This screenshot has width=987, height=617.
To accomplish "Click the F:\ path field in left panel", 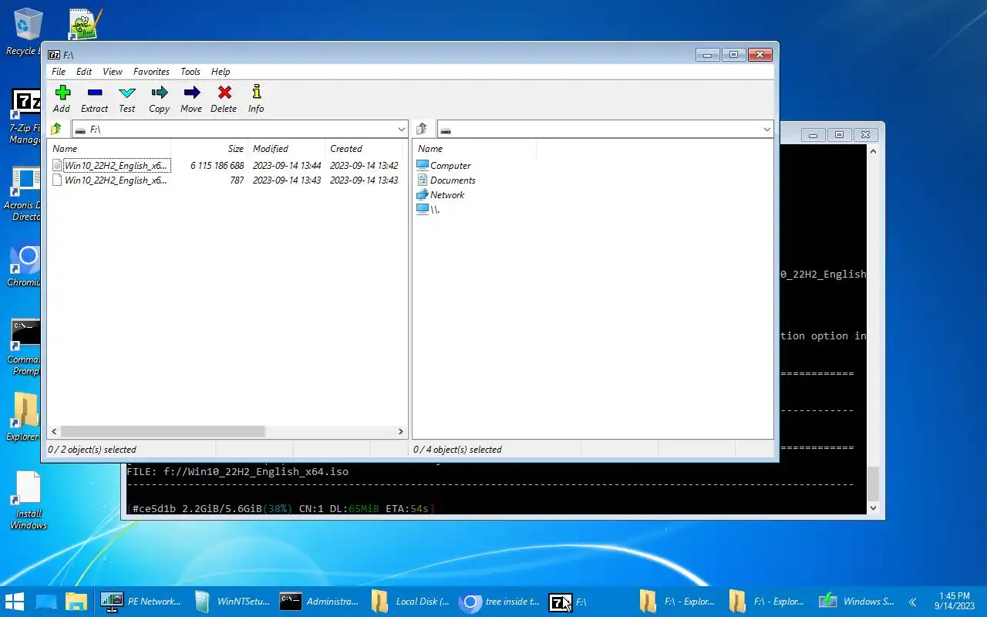I will point(240,130).
